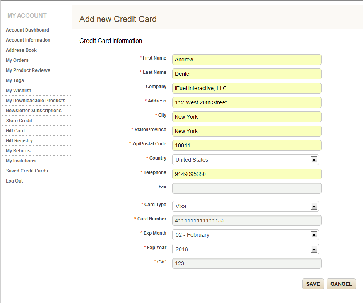The width and height of the screenshot is (363, 304).
Task: Click Log Out in sidebar
Action: coord(14,181)
